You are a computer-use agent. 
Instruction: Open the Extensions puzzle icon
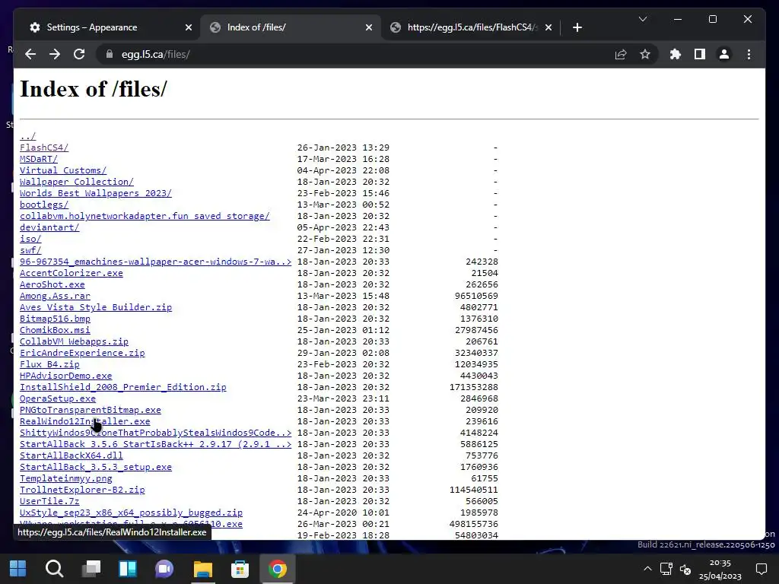point(676,54)
